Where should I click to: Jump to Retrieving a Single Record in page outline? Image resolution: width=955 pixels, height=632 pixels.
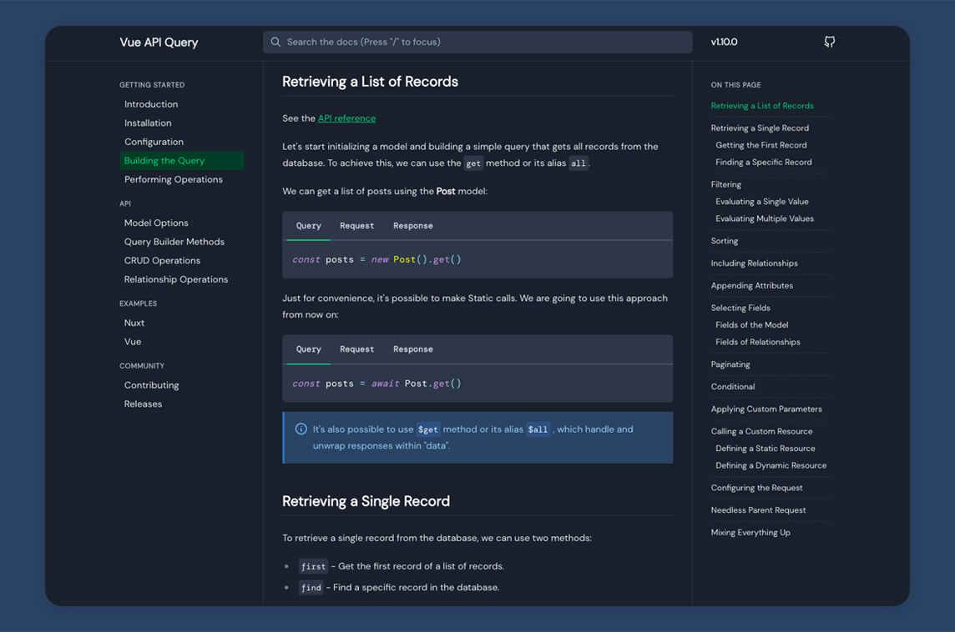760,128
